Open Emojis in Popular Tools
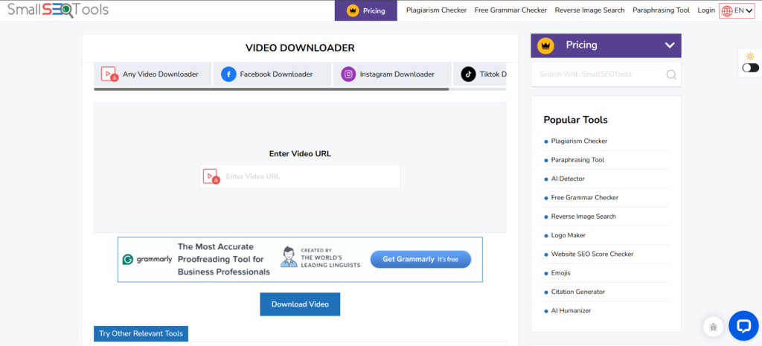This screenshot has width=762, height=346. [561, 273]
